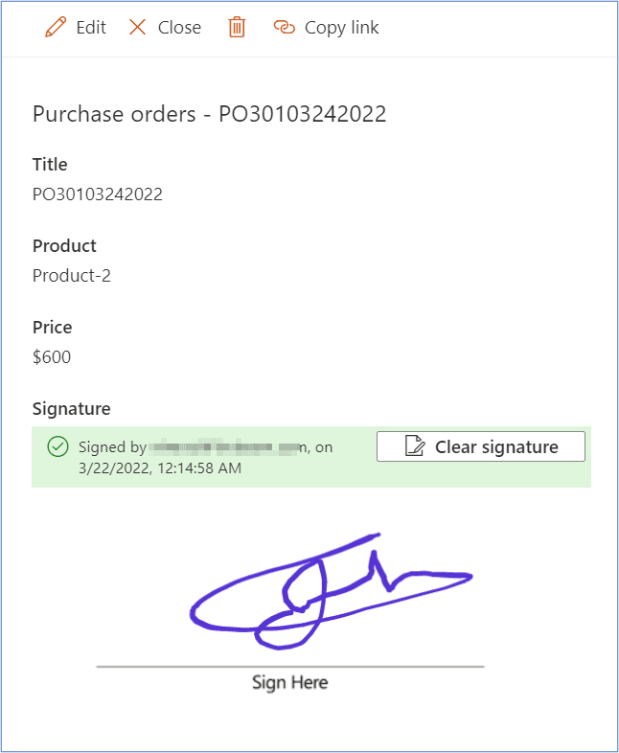Image resolution: width=619 pixels, height=753 pixels.
Task: Click the orange X close icon
Action: point(137,28)
